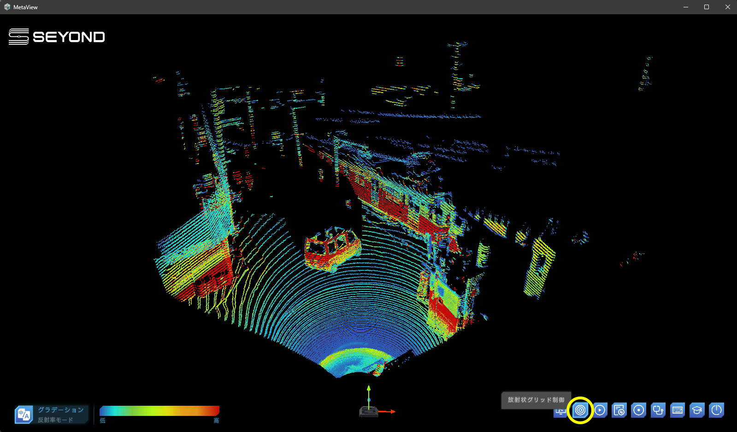Screen dimensions: 737x432
Task: Click the MetaView title bar app icon
Action: [x=7, y=7]
